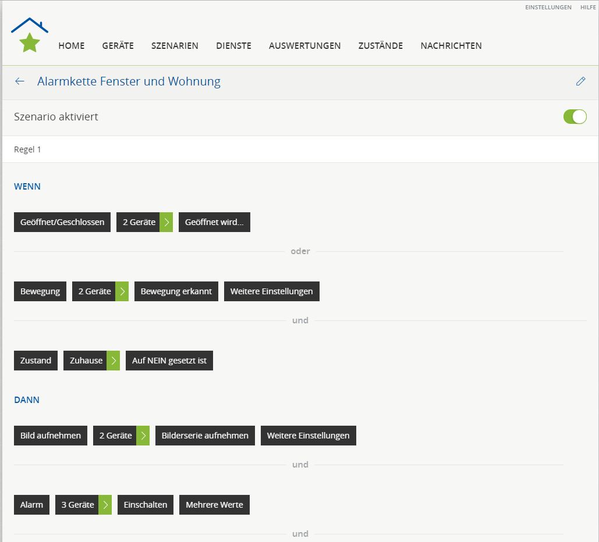This screenshot has height=542, width=599.
Task: Click the Auf NEIN gesetzt ist condition
Action: click(x=169, y=361)
